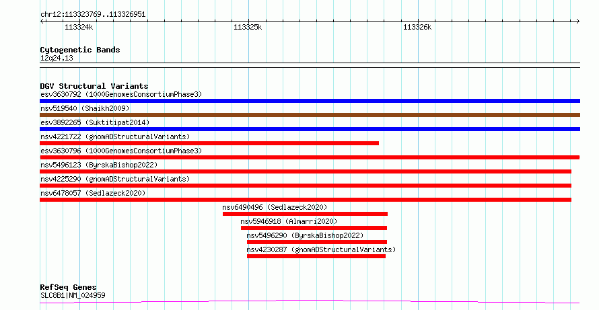Open nsv4221722 (gnomADStructuralVariants) label
The height and width of the screenshot is (310, 599).
point(115,137)
